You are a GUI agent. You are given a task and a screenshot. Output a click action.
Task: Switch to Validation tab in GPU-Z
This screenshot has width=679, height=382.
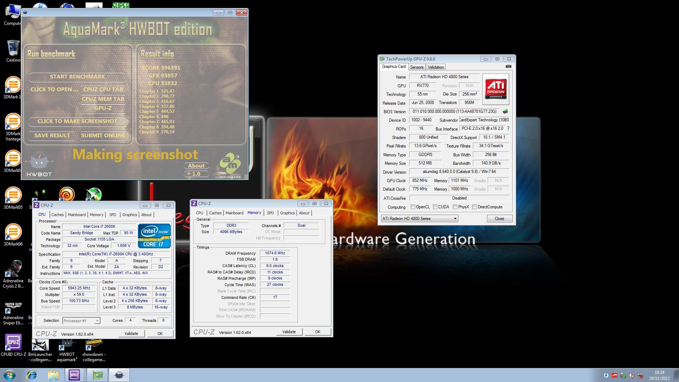436,67
